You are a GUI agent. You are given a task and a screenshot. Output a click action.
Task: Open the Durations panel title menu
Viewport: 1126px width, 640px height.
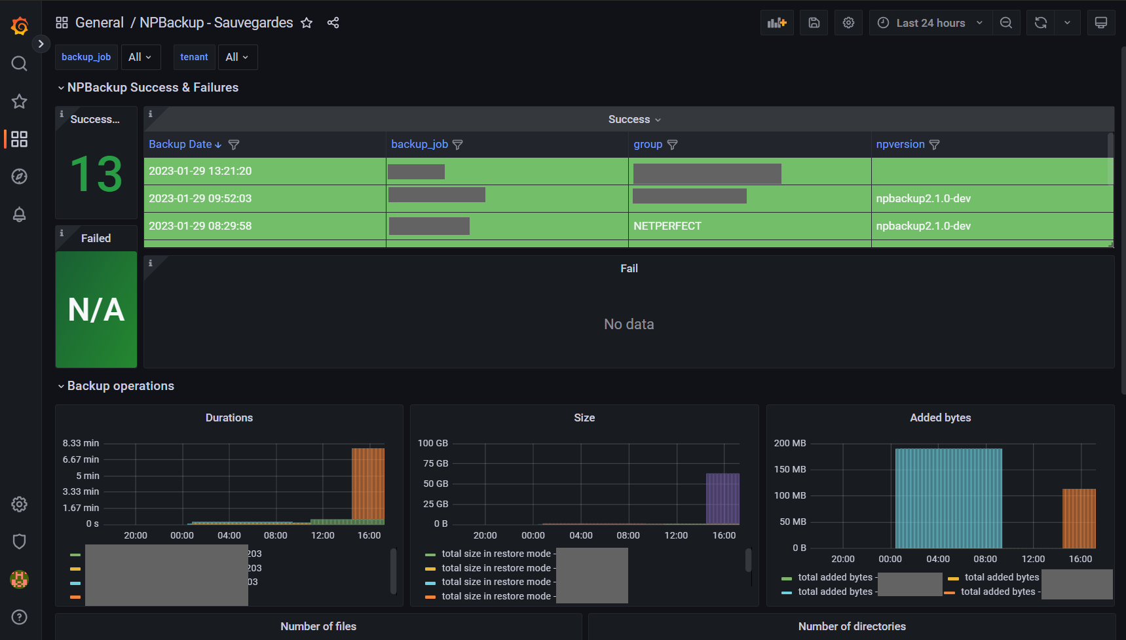point(229,418)
